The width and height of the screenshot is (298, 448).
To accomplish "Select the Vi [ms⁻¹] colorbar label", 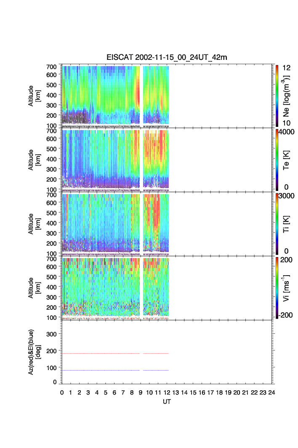I will pyautogui.click(x=288, y=288).
